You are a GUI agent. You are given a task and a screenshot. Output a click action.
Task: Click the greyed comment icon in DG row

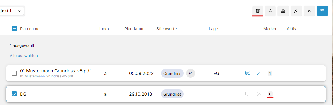pyautogui.click(x=247, y=94)
